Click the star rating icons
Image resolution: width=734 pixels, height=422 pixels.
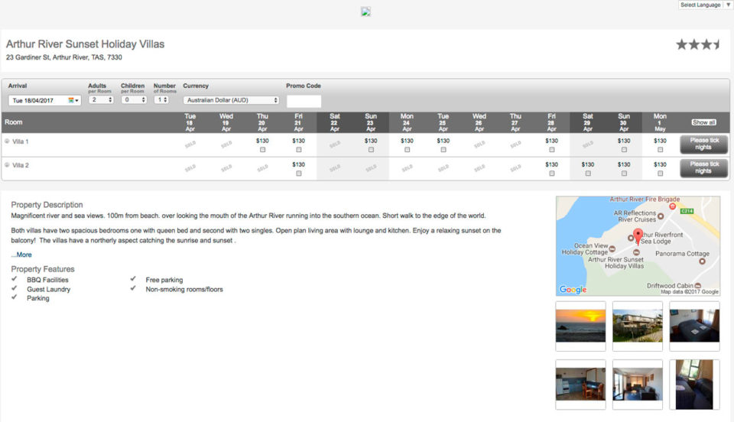pyautogui.click(x=698, y=44)
